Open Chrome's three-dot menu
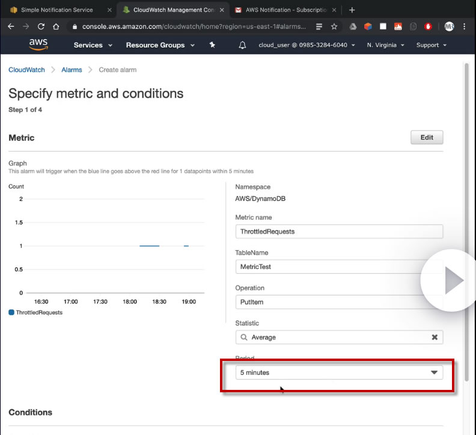 pyautogui.click(x=465, y=26)
